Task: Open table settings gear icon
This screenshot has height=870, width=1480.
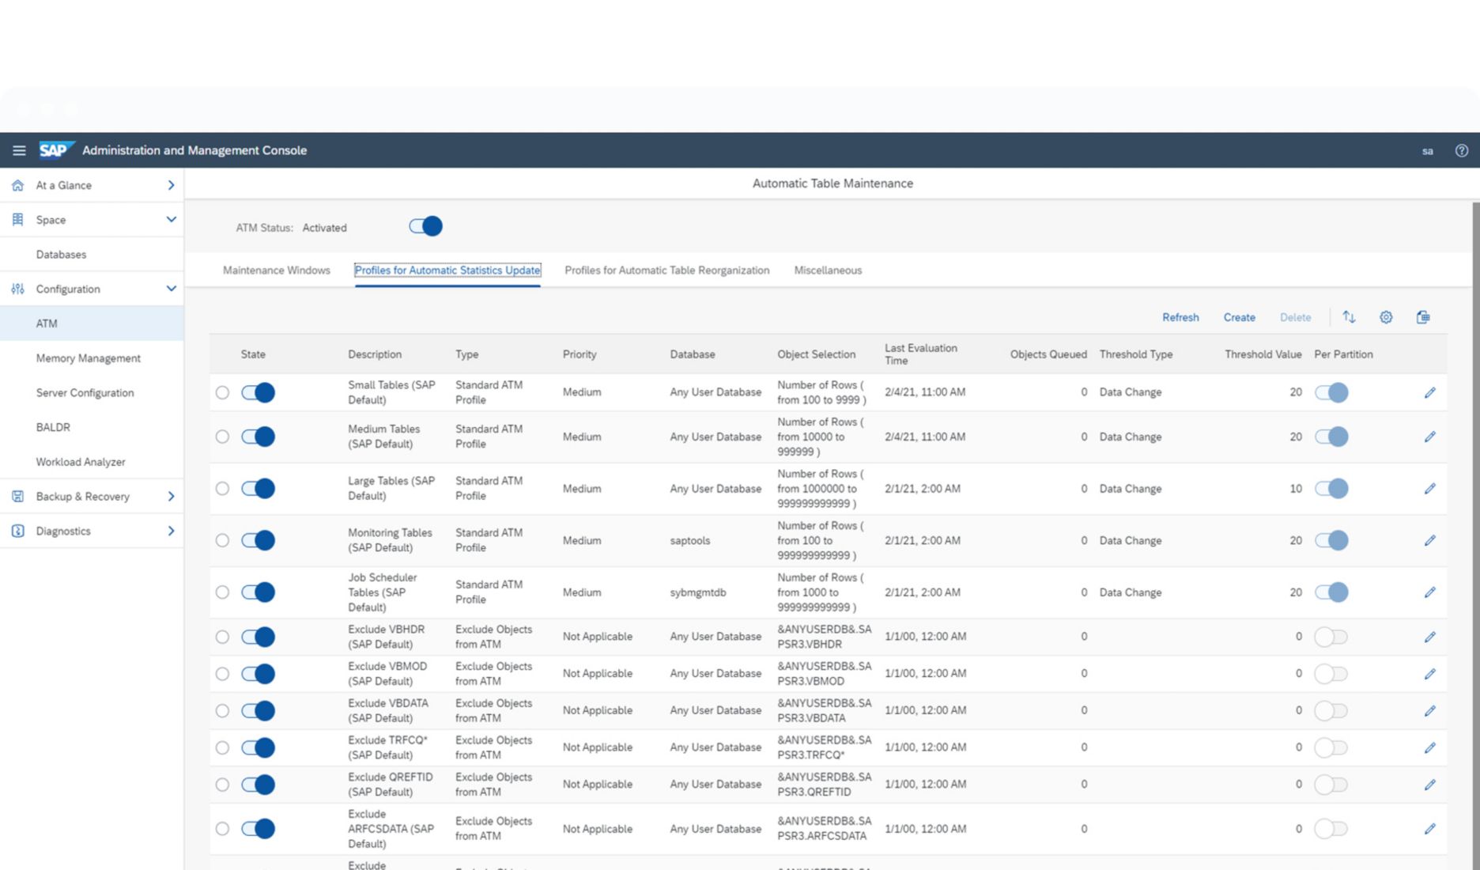Action: click(1386, 317)
